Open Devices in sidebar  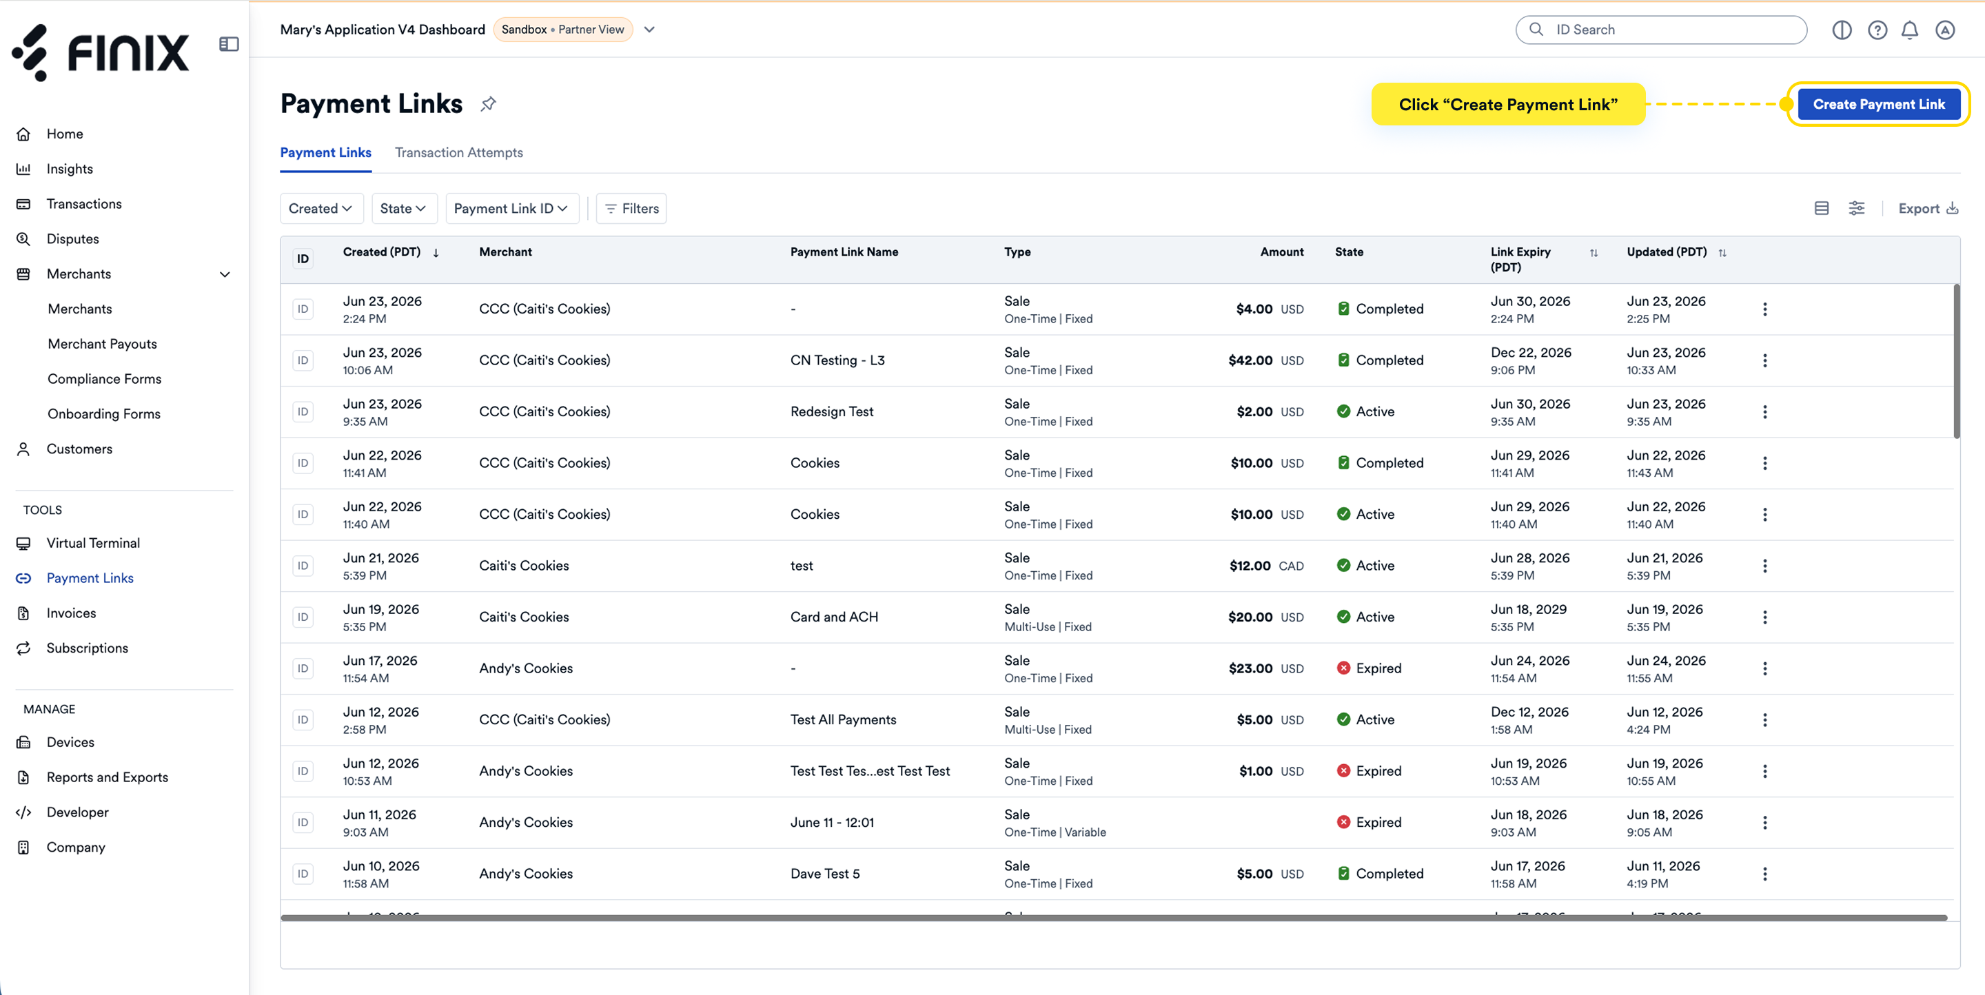(x=70, y=742)
